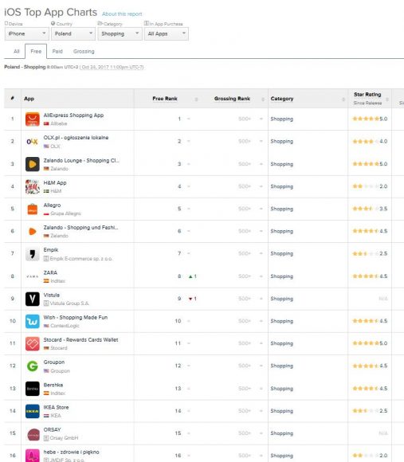Click the chart date Oct 2017 link
This screenshot has height=462, width=404.
(112, 67)
